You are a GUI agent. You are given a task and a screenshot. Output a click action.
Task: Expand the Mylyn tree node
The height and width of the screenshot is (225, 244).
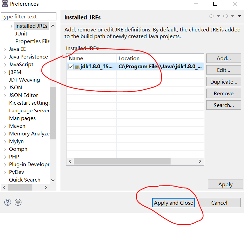5,142
